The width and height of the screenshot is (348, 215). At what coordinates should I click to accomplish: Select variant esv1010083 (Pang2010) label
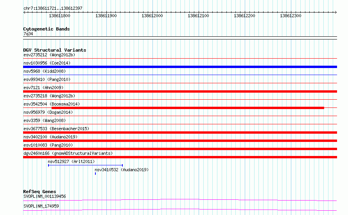coord(48,145)
